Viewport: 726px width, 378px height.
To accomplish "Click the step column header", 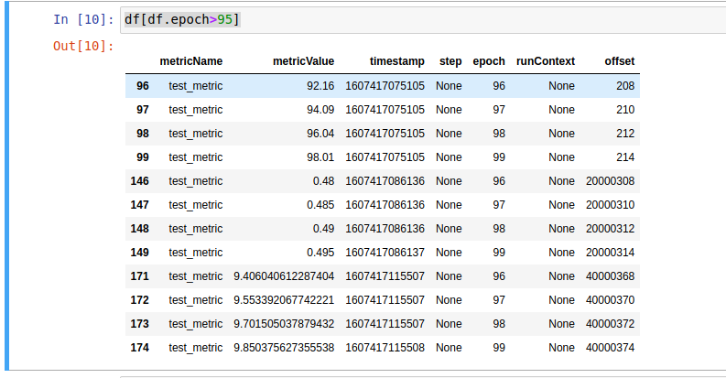I will (450, 61).
